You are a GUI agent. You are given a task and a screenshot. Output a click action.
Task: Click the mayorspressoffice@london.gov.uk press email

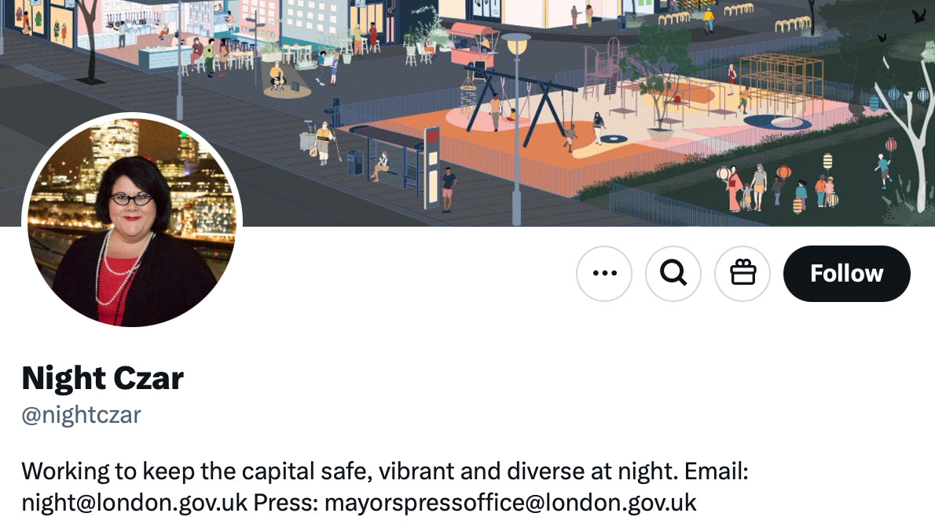511,503
